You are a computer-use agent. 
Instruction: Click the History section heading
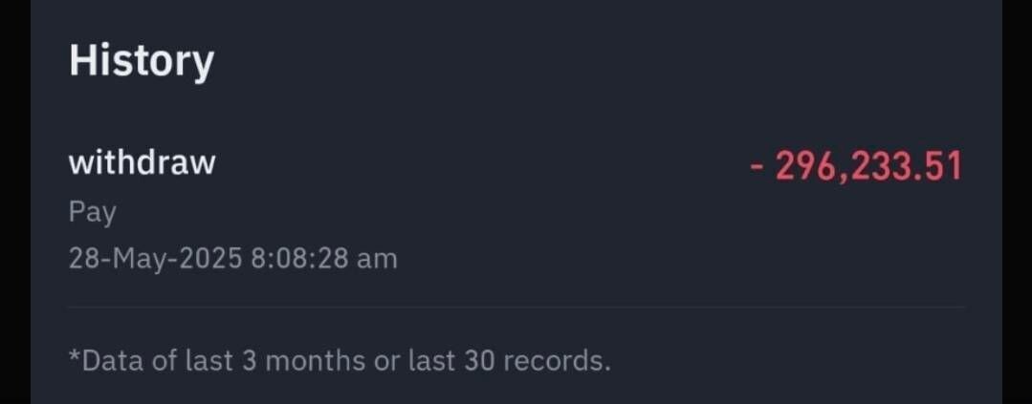tap(142, 62)
